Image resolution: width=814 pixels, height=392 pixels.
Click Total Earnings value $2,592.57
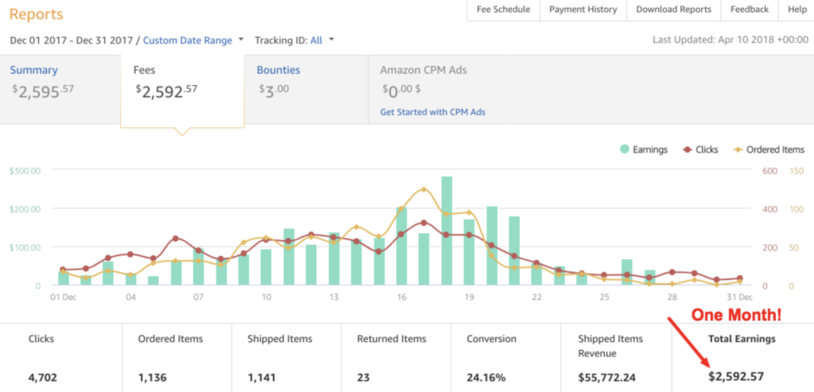pos(737,376)
